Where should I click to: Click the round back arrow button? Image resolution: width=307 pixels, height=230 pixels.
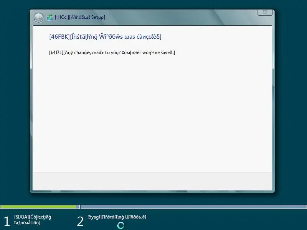[38, 18]
